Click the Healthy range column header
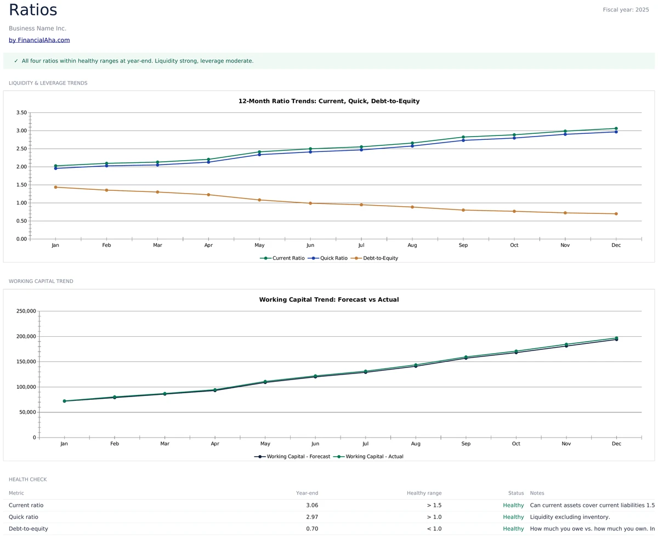This screenshot has height=538, width=658. (424, 494)
